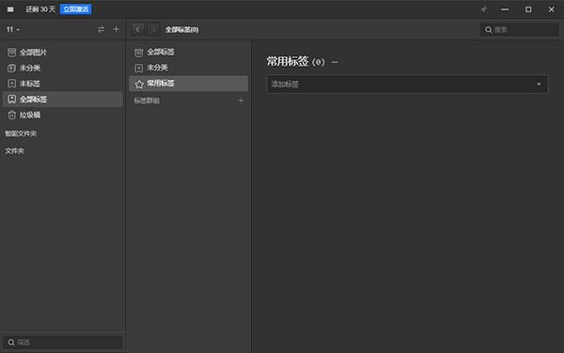The width and height of the screenshot is (564, 353).
Task: Select 全部标签 in the tag list panel
Action: coord(189,52)
